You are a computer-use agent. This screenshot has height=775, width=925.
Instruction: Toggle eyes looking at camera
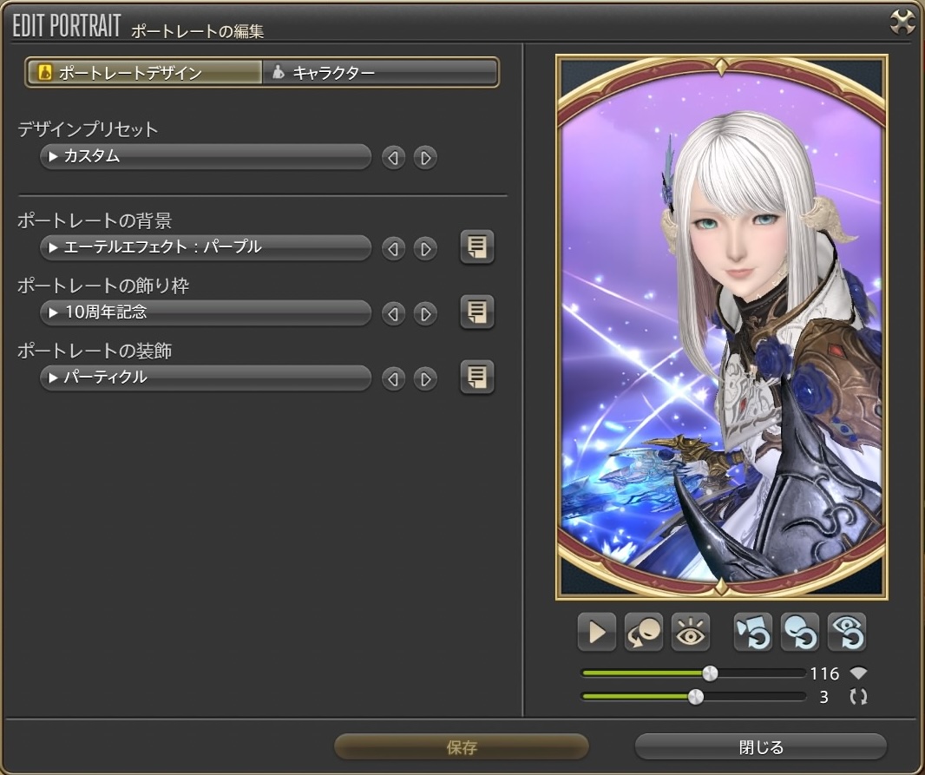pos(691,633)
